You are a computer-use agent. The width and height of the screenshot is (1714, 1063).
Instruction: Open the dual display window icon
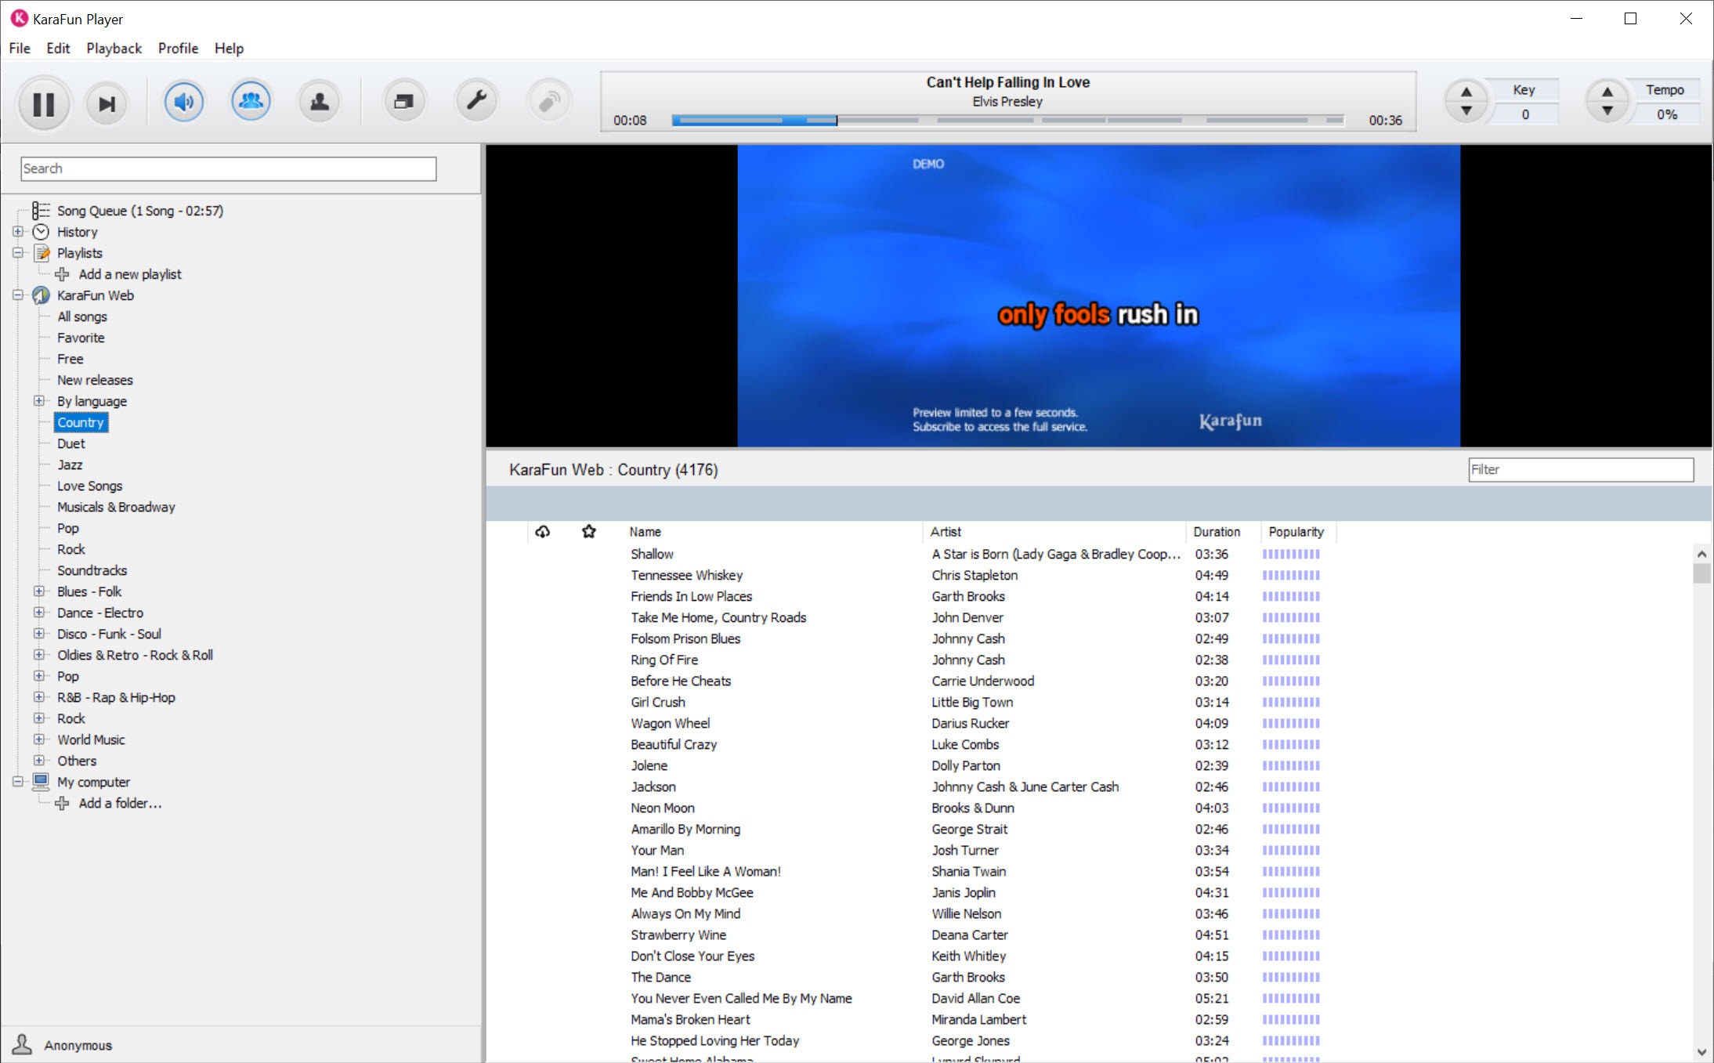click(403, 102)
